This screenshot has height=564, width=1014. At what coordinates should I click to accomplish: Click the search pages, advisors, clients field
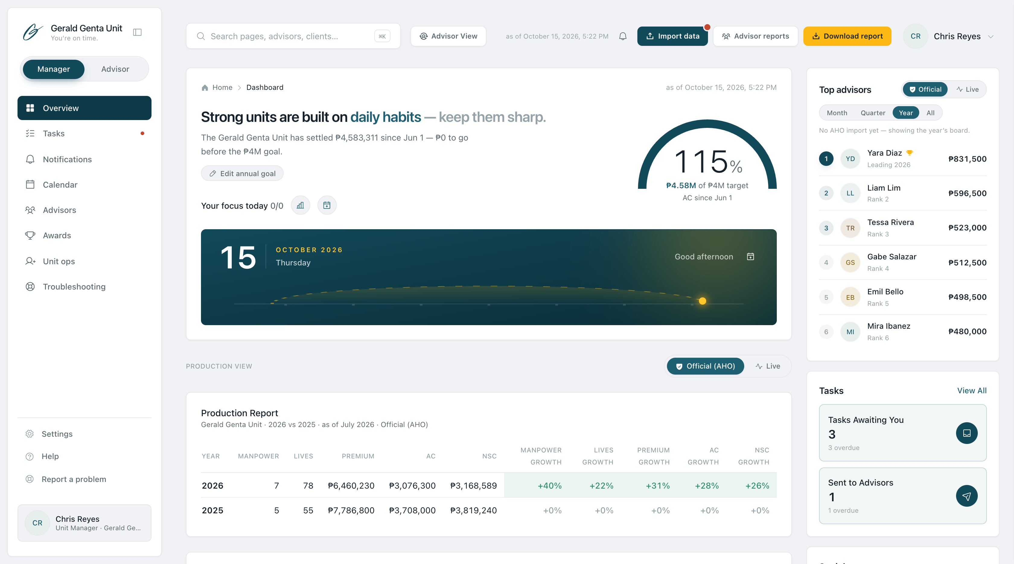pos(293,36)
